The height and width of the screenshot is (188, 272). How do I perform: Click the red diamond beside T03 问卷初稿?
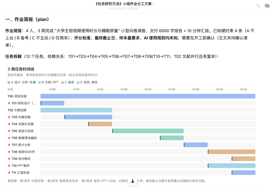tap(9, 117)
